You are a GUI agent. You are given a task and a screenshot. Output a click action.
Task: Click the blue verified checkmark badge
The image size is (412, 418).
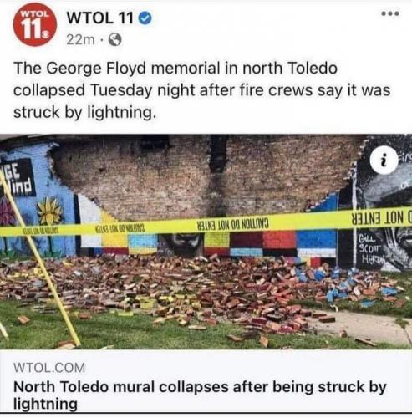click(145, 18)
